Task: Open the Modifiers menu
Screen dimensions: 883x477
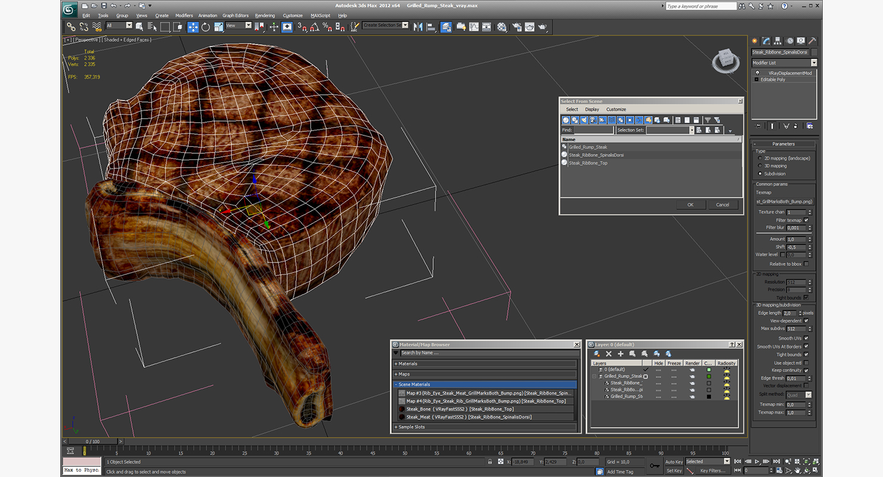Action: coord(184,16)
